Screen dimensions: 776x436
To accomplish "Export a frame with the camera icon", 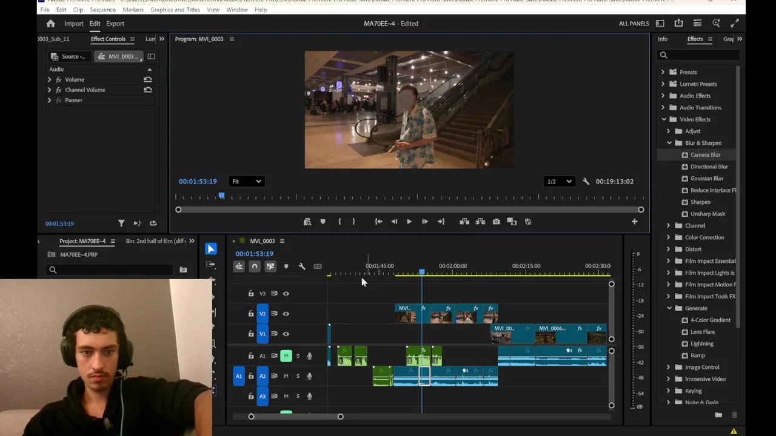I will coord(497,222).
